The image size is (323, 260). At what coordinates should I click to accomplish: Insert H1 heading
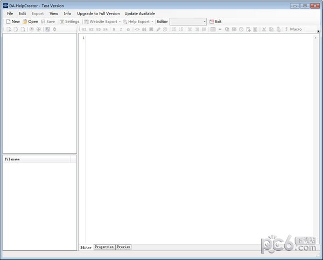pyautogui.click(x=85, y=29)
